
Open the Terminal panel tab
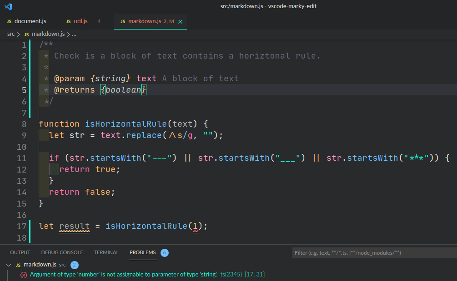pos(106,252)
